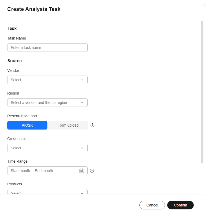The image size is (205, 211).
Task: Click the Time Range help icon
Action: coord(92,171)
